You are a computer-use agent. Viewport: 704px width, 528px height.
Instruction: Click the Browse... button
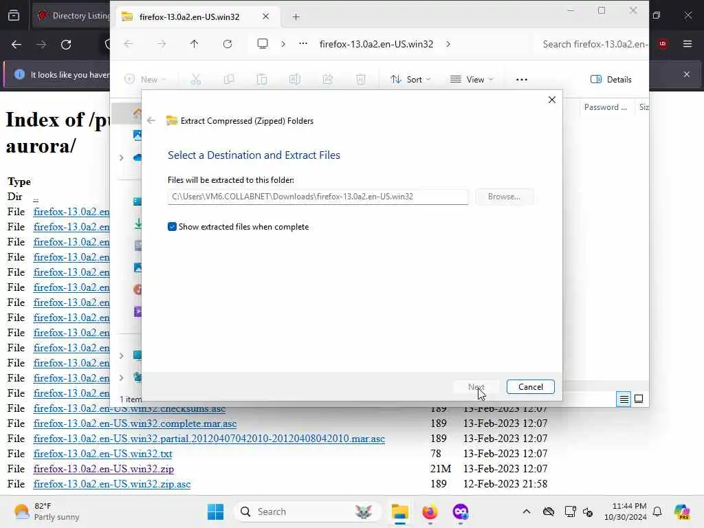(504, 197)
